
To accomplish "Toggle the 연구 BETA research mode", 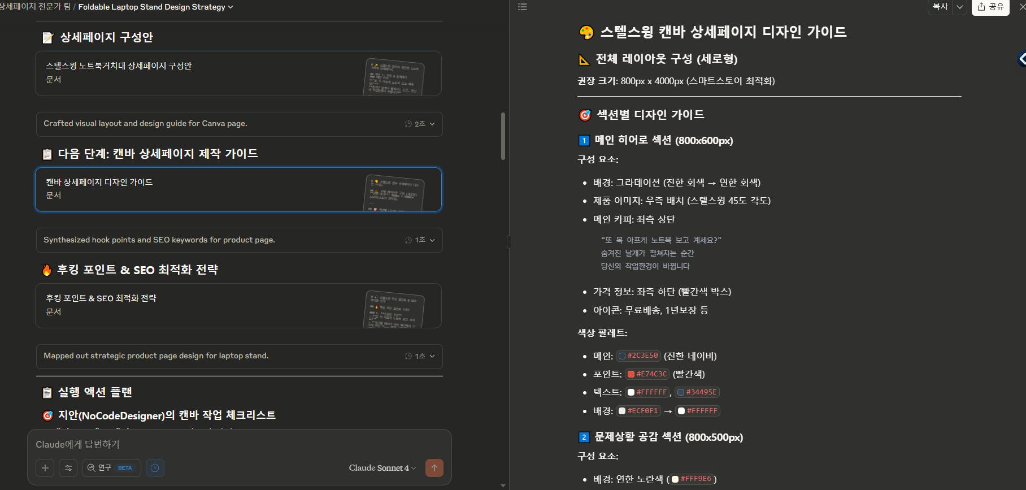I will [x=111, y=468].
